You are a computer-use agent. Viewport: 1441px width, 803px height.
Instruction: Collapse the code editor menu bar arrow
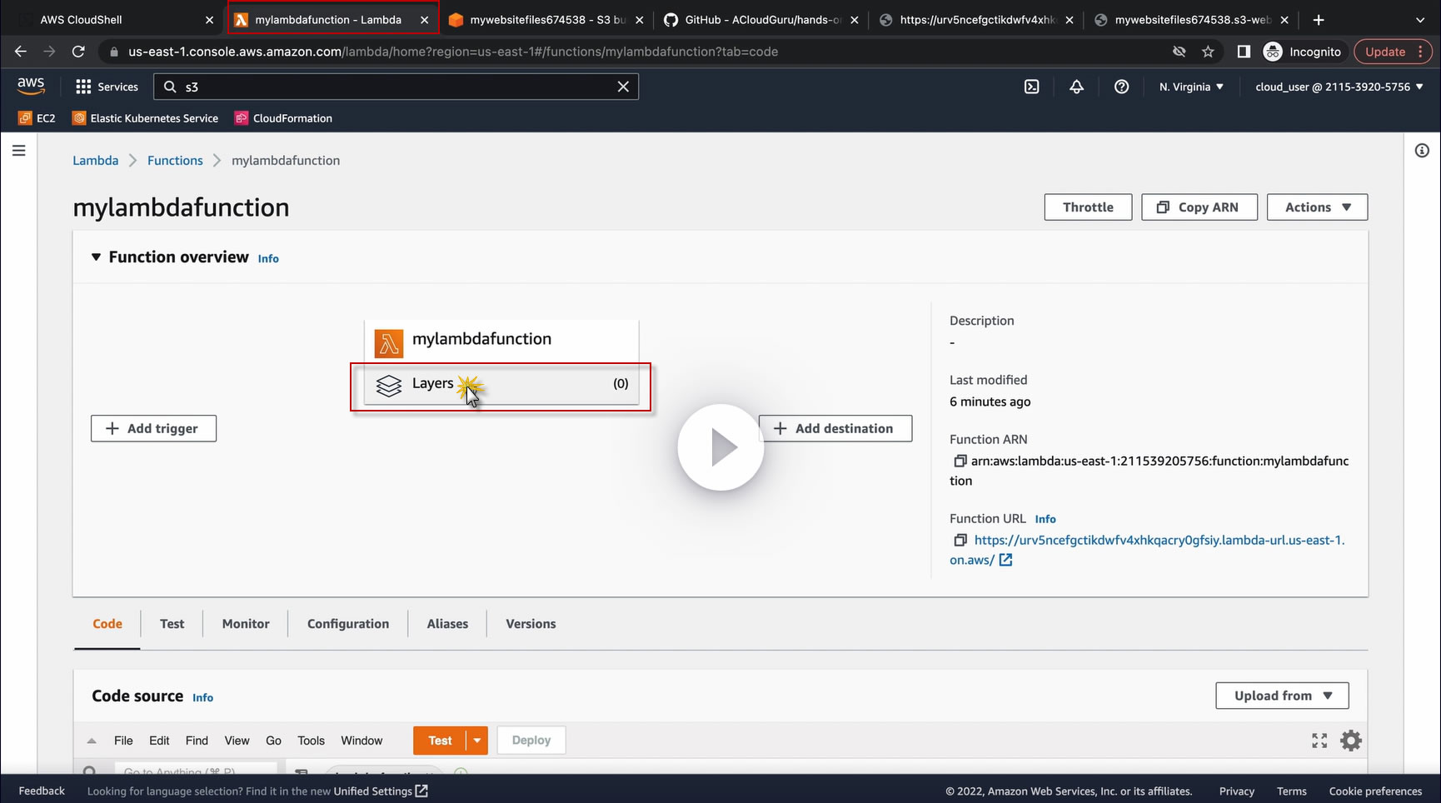coord(92,741)
